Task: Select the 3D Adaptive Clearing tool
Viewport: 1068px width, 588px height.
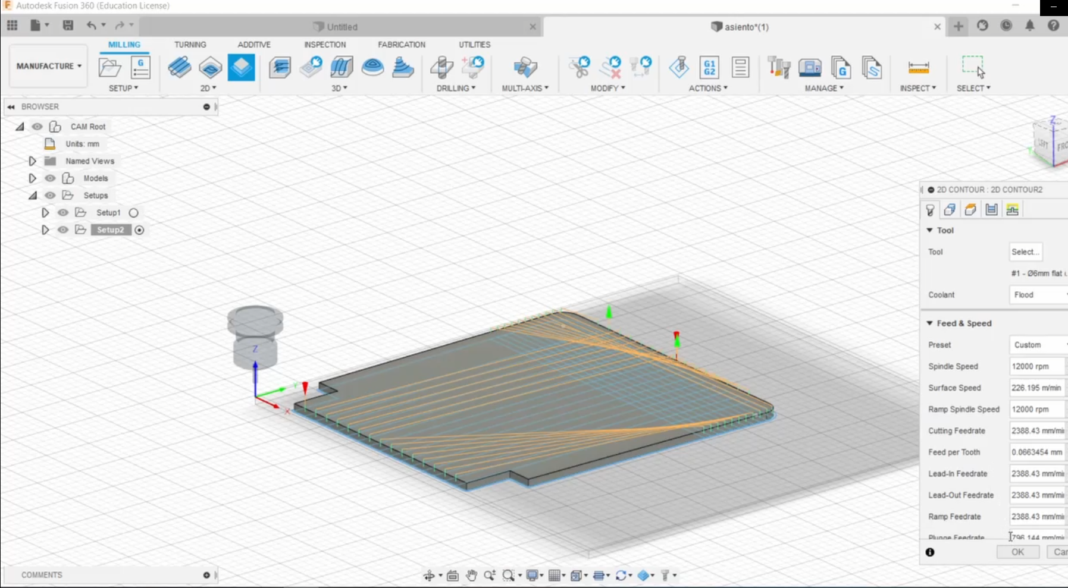Action: click(x=280, y=67)
